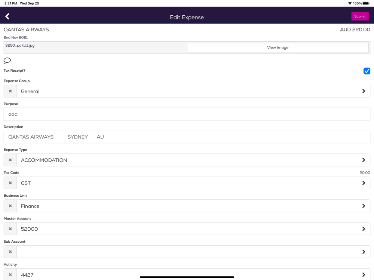Clear the Finance business unit

(10, 206)
